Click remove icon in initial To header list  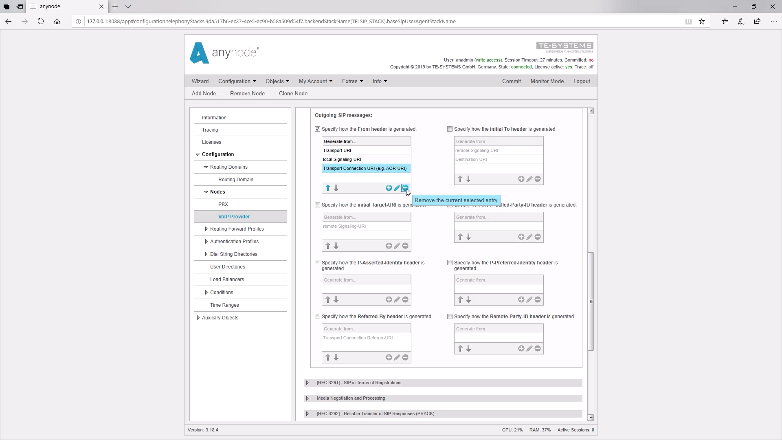click(538, 179)
